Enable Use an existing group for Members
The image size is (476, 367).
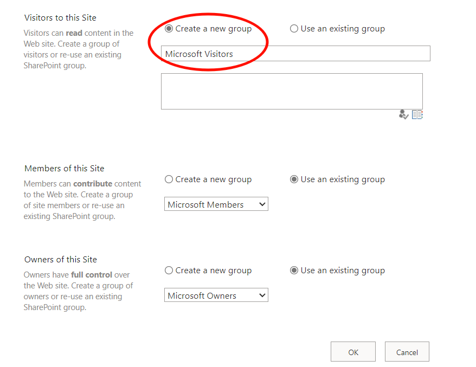click(x=293, y=179)
